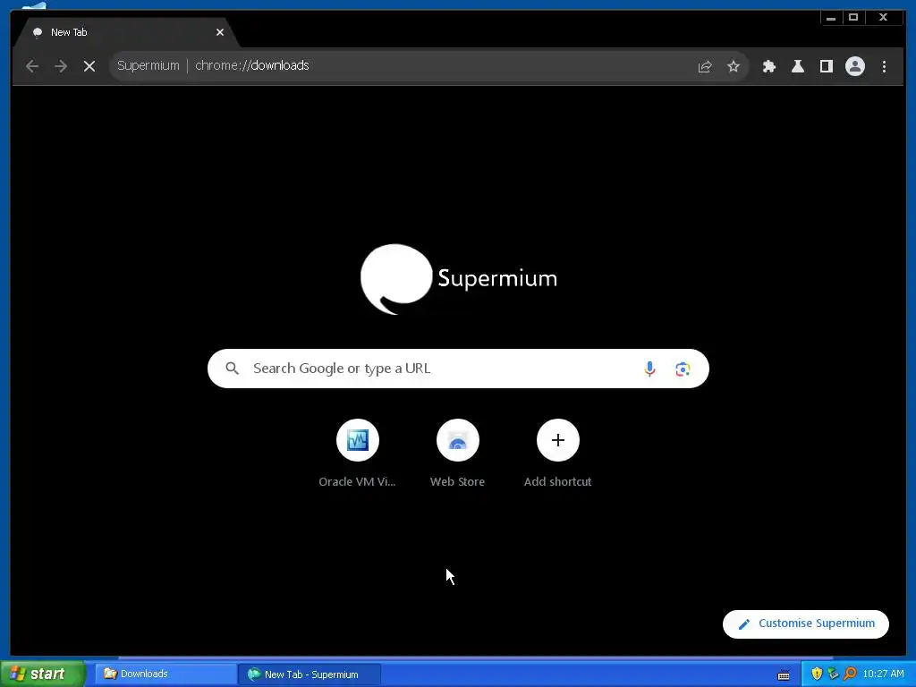Open the Extensions puzzle icon

pos(769,66)
